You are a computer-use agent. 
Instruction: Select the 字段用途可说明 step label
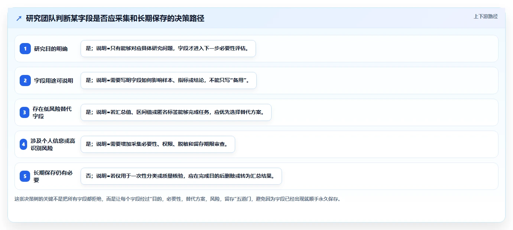pyautogui.click(x=53, y=80)
